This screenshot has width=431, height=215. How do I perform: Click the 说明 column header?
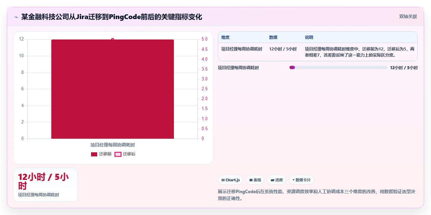(x=309, y=37)
